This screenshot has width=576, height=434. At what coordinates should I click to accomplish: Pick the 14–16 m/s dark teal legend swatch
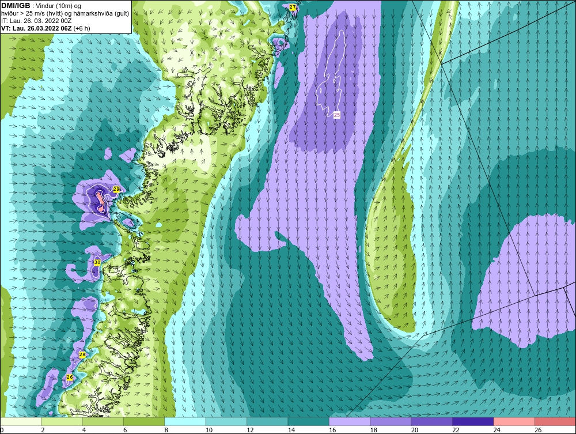click(x=309, y=421)
